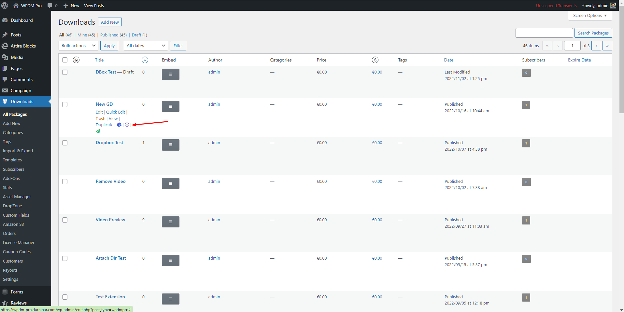
Task: Sort table by Expire Date column header
Action: tap(579, 60)
